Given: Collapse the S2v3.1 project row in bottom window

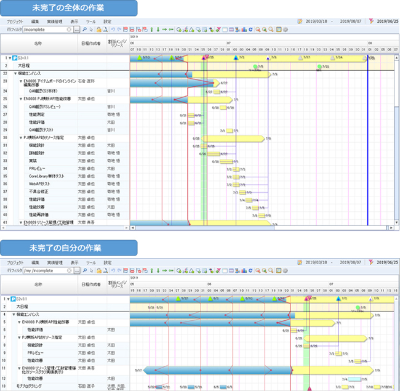Looking at the screenshot, I should pyautogui.click(x=9, y=298).
